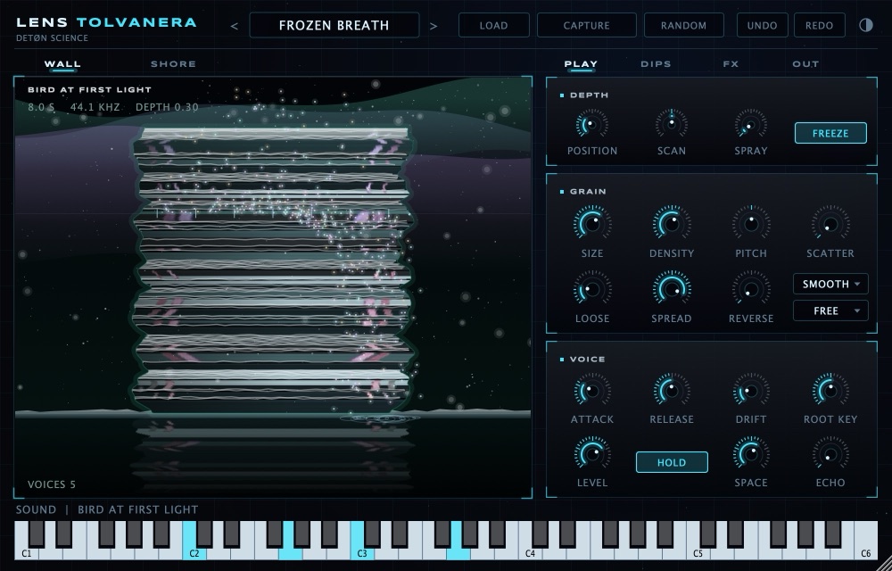Go to next preset arrow
Viewport: 892px width, 571px height.
pos(434,26)
